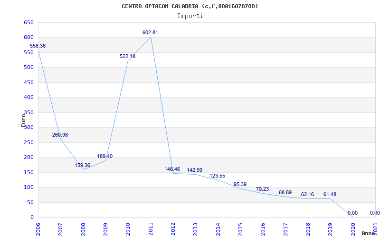380x238 pixels.
Task: Click the 650 y-axis tick label
Action: [x=28, y=22]
